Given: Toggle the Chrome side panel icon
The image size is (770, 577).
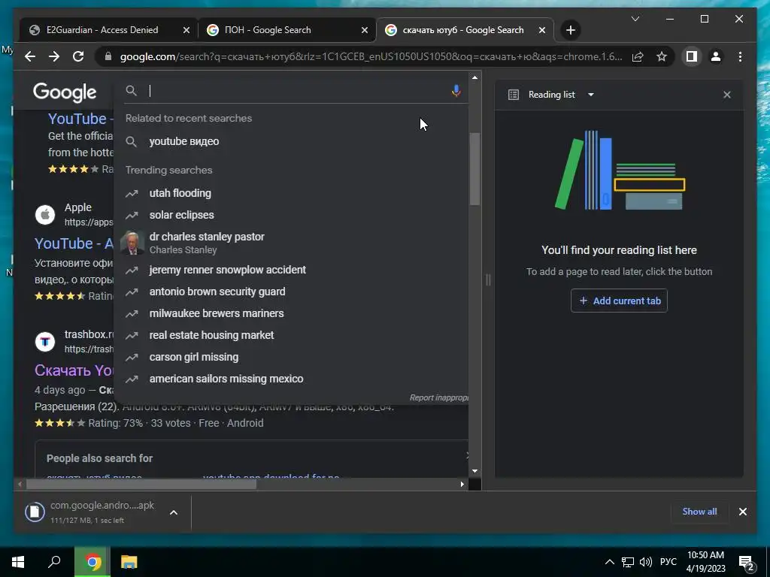Looking at the screenshot, I should click(x=692, y=56).
